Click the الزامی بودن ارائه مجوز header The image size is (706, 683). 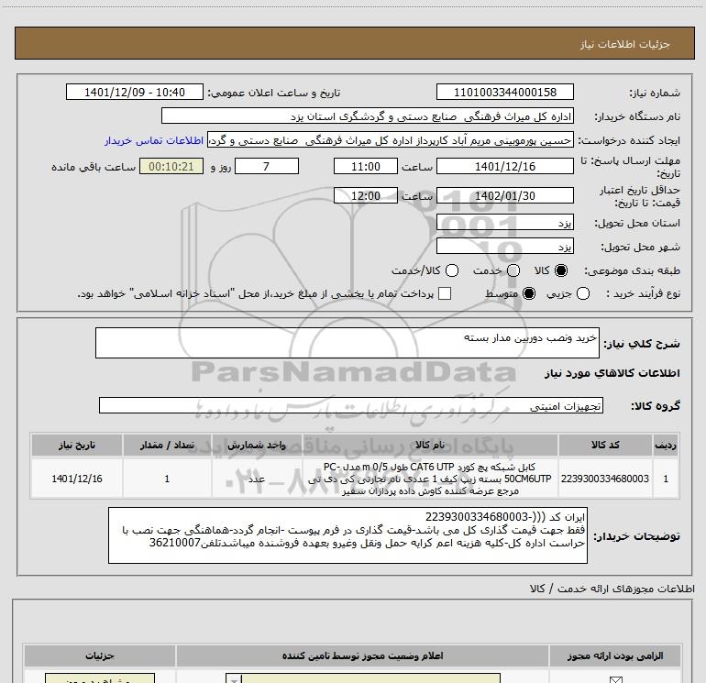(x=615, y=655)
